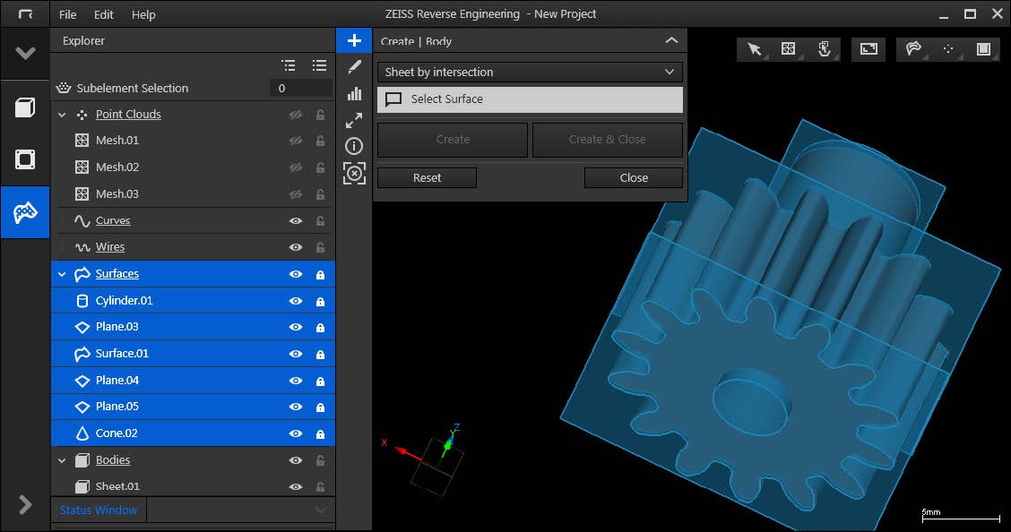Open the Help menu

pos(143,14)
